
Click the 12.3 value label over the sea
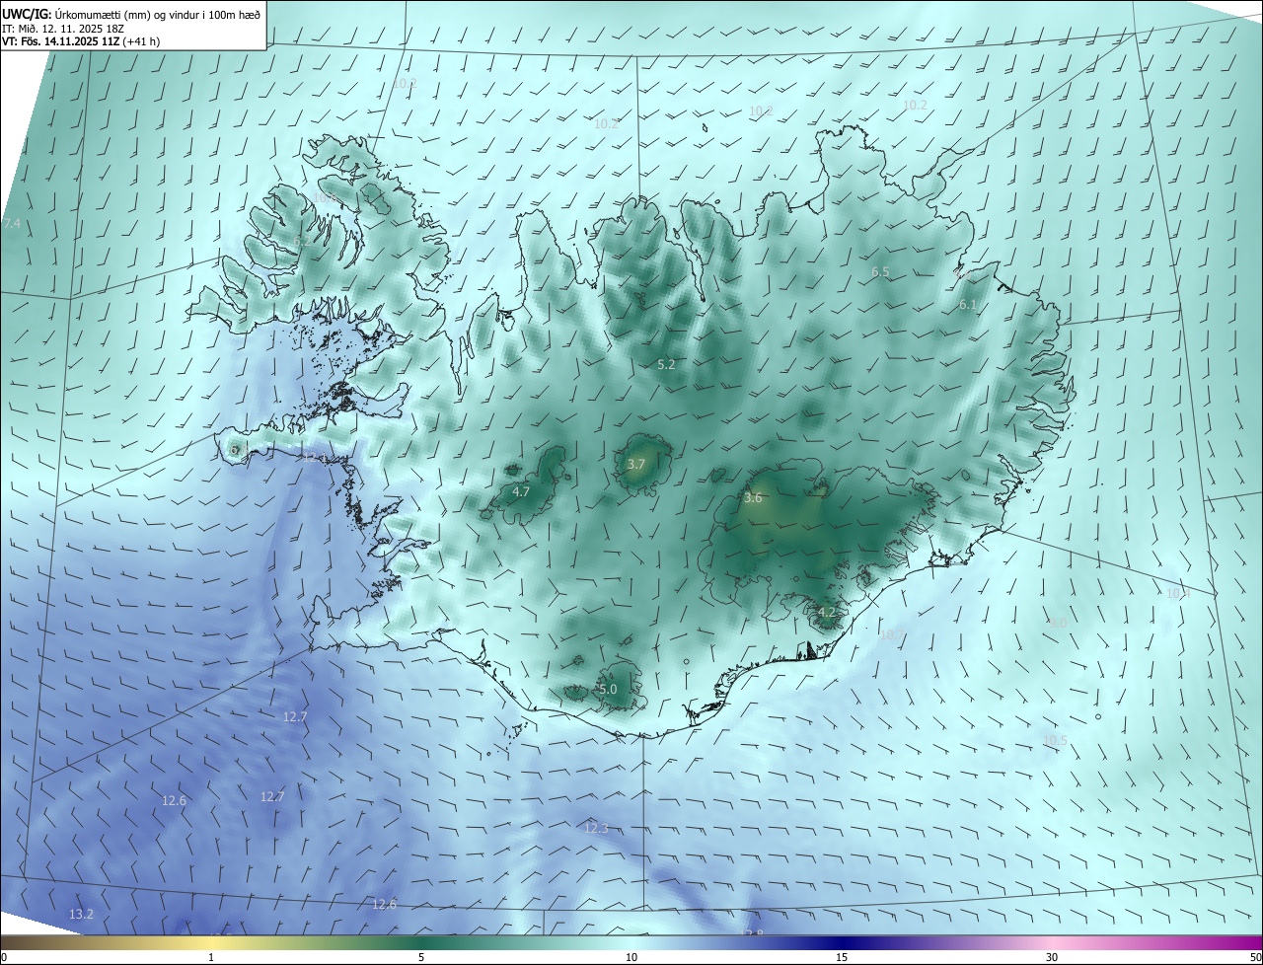coord(596,828)
